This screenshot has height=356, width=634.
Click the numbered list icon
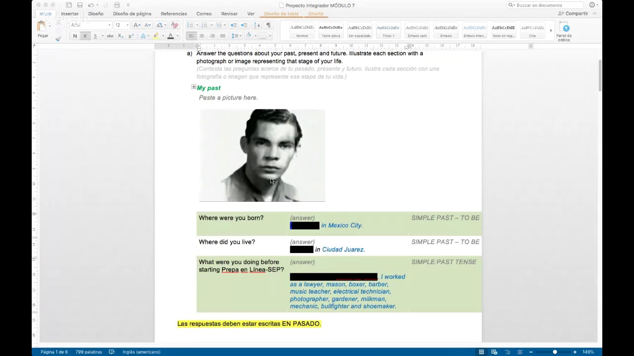[204, 25]
